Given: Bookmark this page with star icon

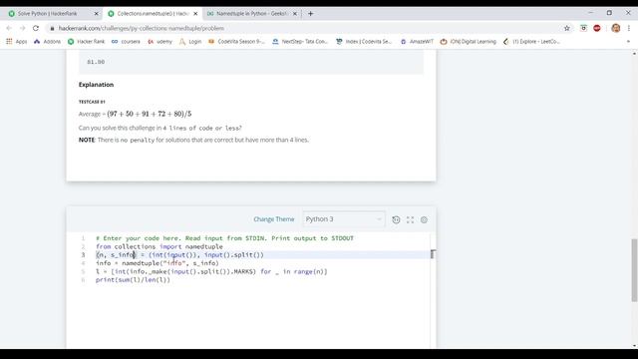Looking at the screenshot, I should point(567,28).
